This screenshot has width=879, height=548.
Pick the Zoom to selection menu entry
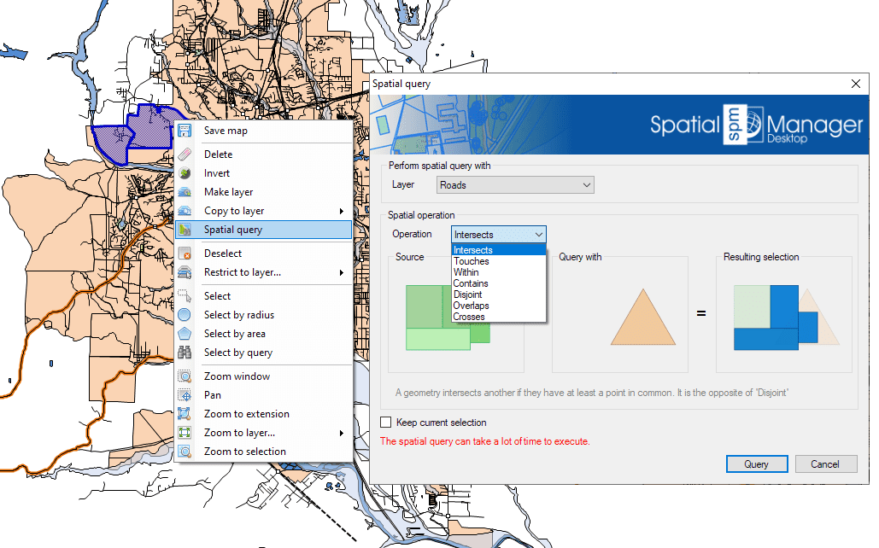click(x=244, y=452)
